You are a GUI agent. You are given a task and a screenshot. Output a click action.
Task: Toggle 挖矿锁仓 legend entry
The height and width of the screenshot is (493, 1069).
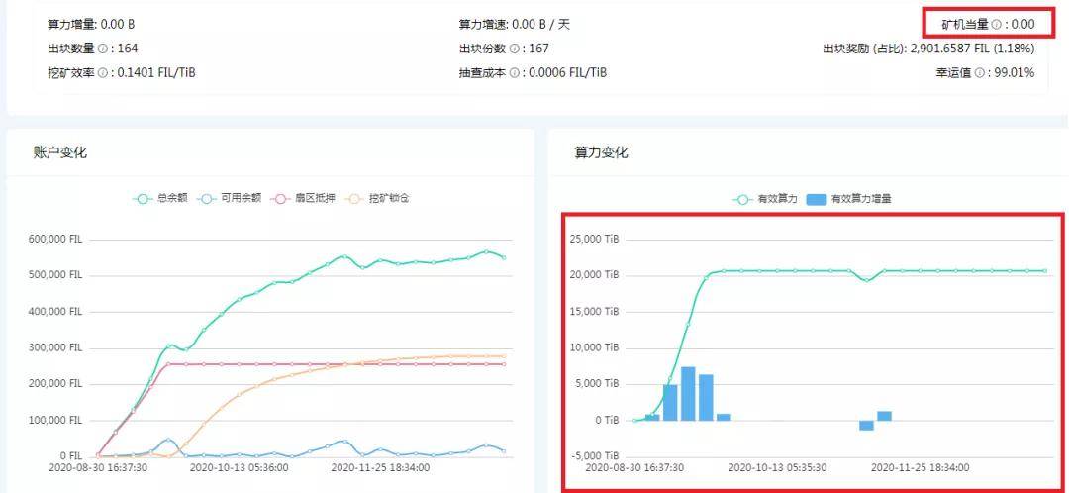[376, 198]
